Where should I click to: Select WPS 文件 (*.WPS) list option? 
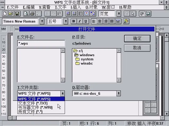(41, 99)
